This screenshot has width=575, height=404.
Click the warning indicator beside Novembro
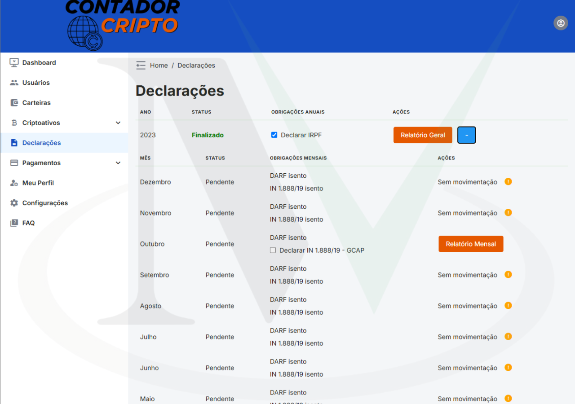(508, 212)
